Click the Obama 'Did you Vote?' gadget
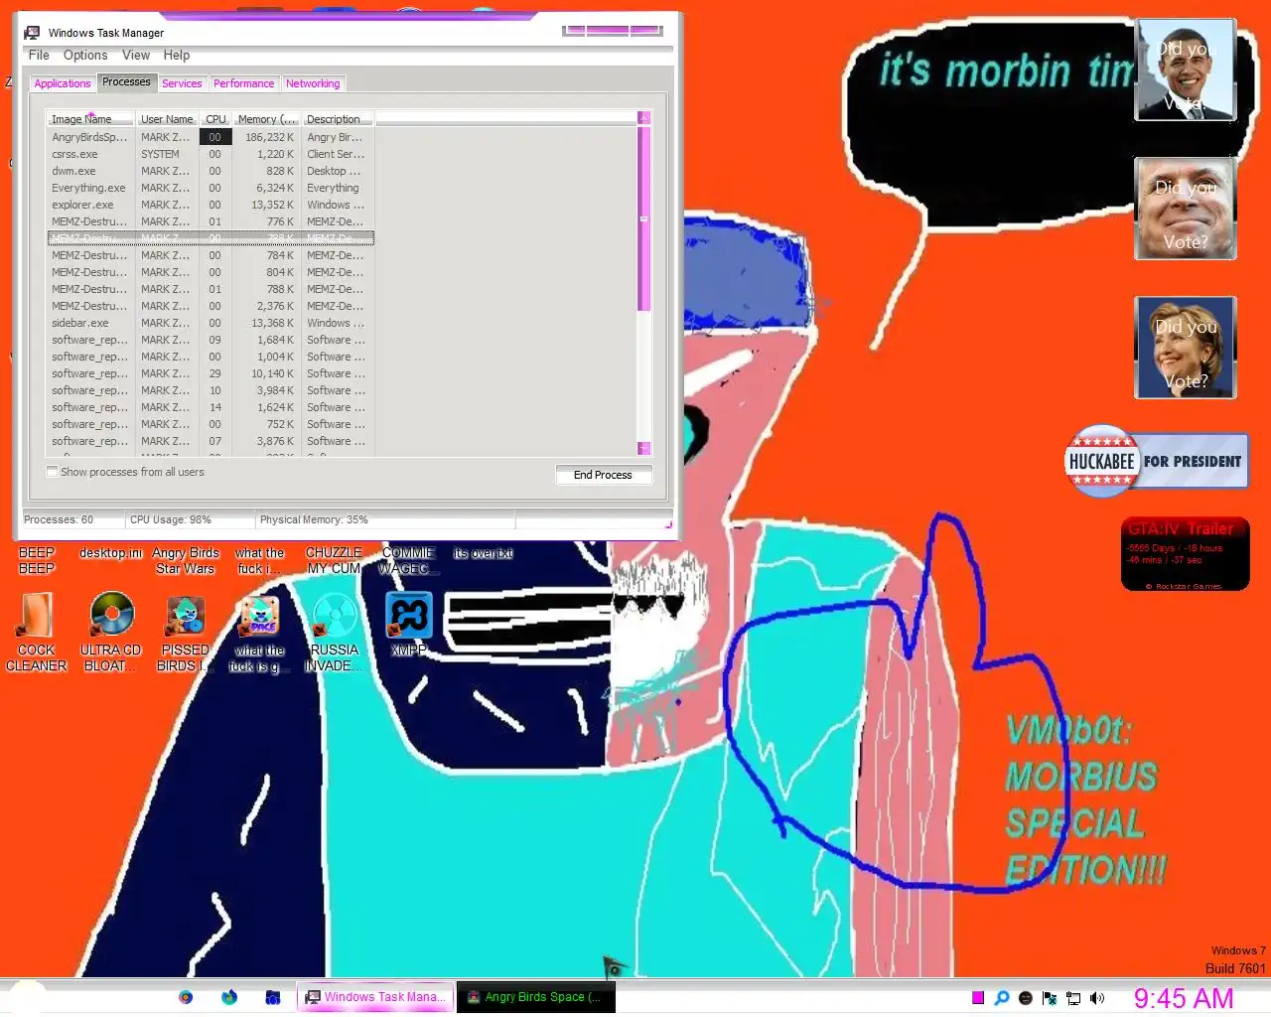This screenshot has width=1271, height=1017. tap(1186, 71)
